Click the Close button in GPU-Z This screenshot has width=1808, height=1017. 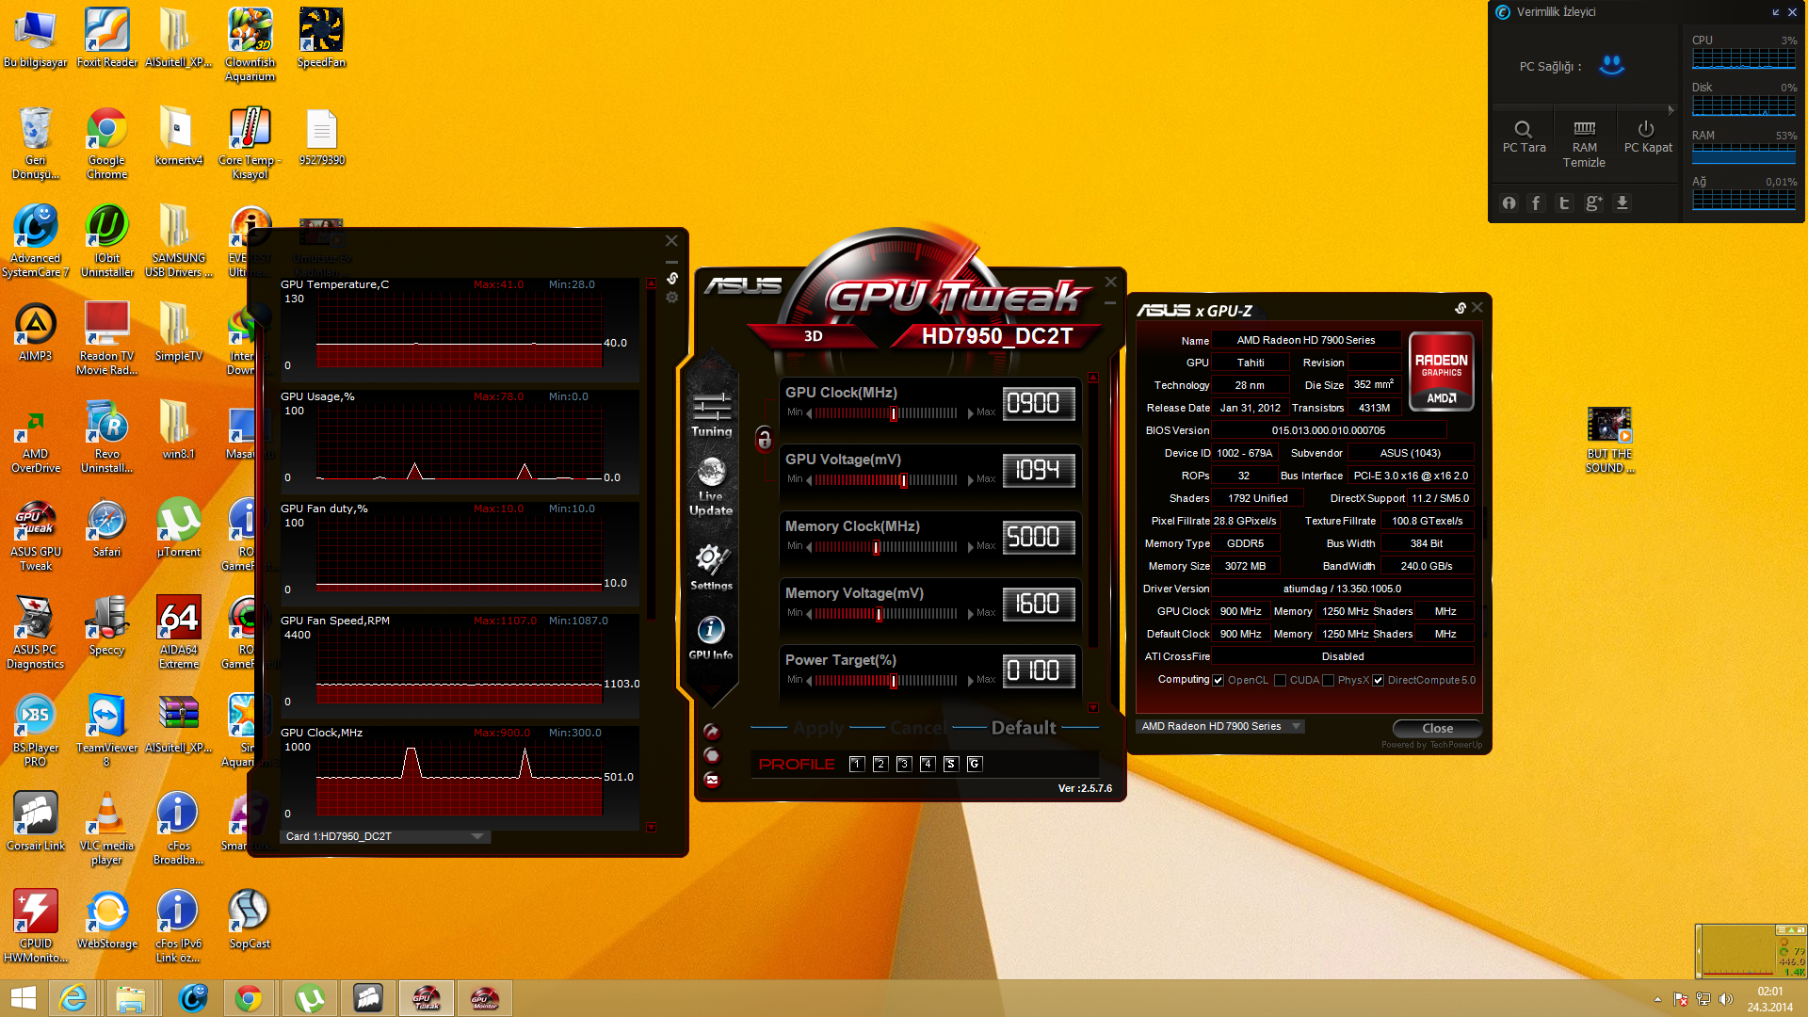[1437, 728]
